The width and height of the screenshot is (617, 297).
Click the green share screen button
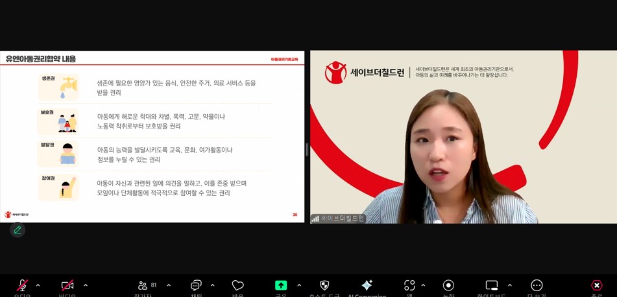click(x=281, y=285)
